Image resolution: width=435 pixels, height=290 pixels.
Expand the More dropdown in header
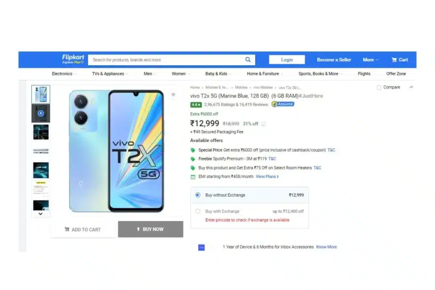coord(370,59)
